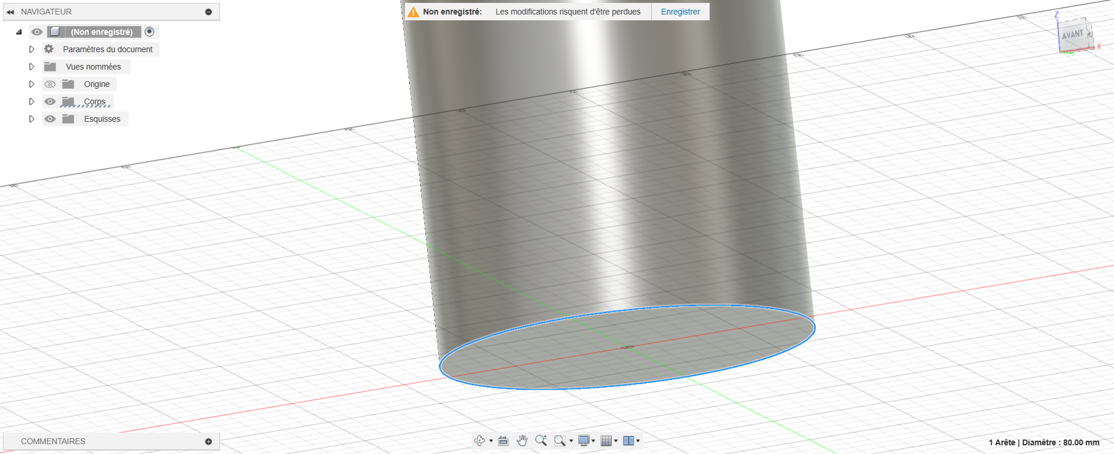
Task: Hide the Esquisses folder visibility
Action: 50,119
